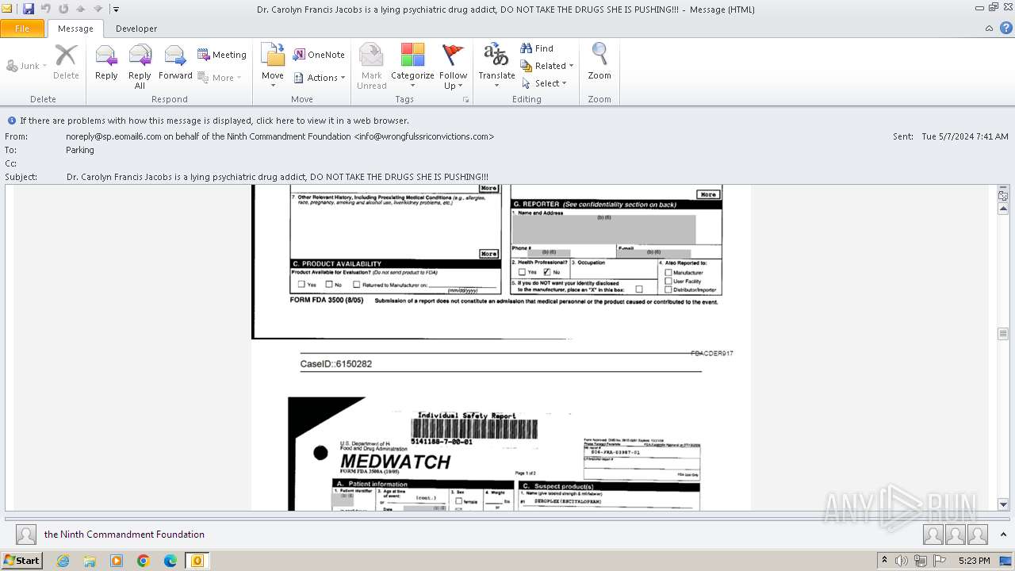
Task: Open Microsoft Edge from taskbar
Action: click(x=170, y=561)
